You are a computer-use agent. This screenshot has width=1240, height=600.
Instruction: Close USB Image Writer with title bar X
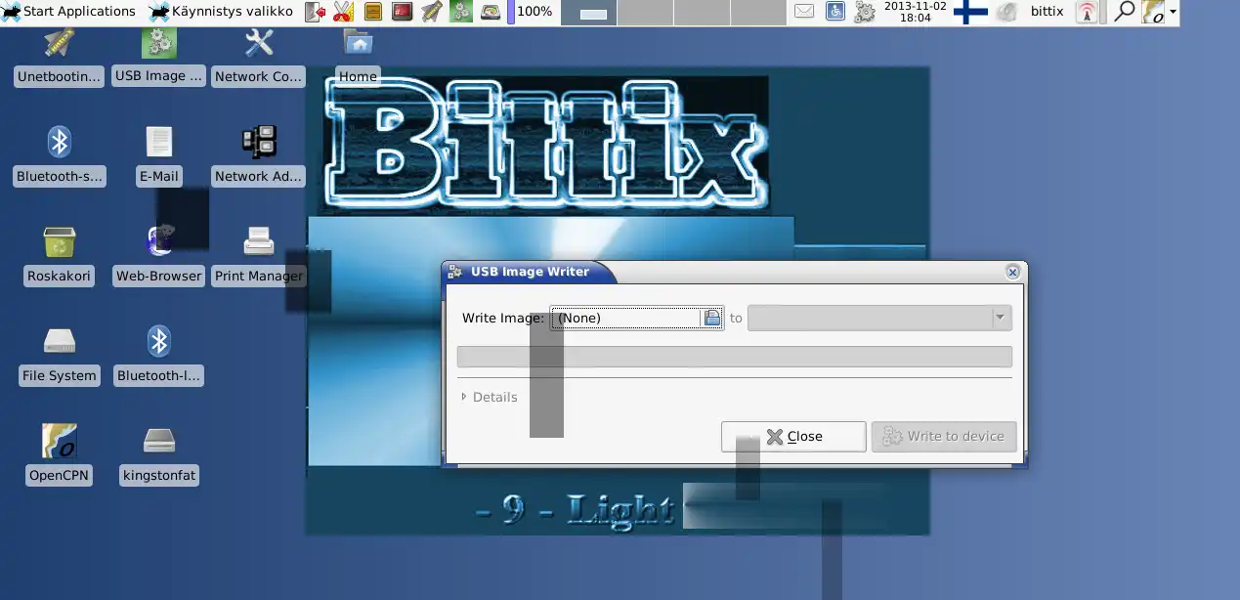tap(1012, 272)
